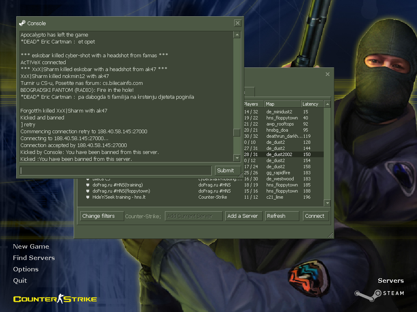Select the awp_rooftops server row

click(283, 124)
